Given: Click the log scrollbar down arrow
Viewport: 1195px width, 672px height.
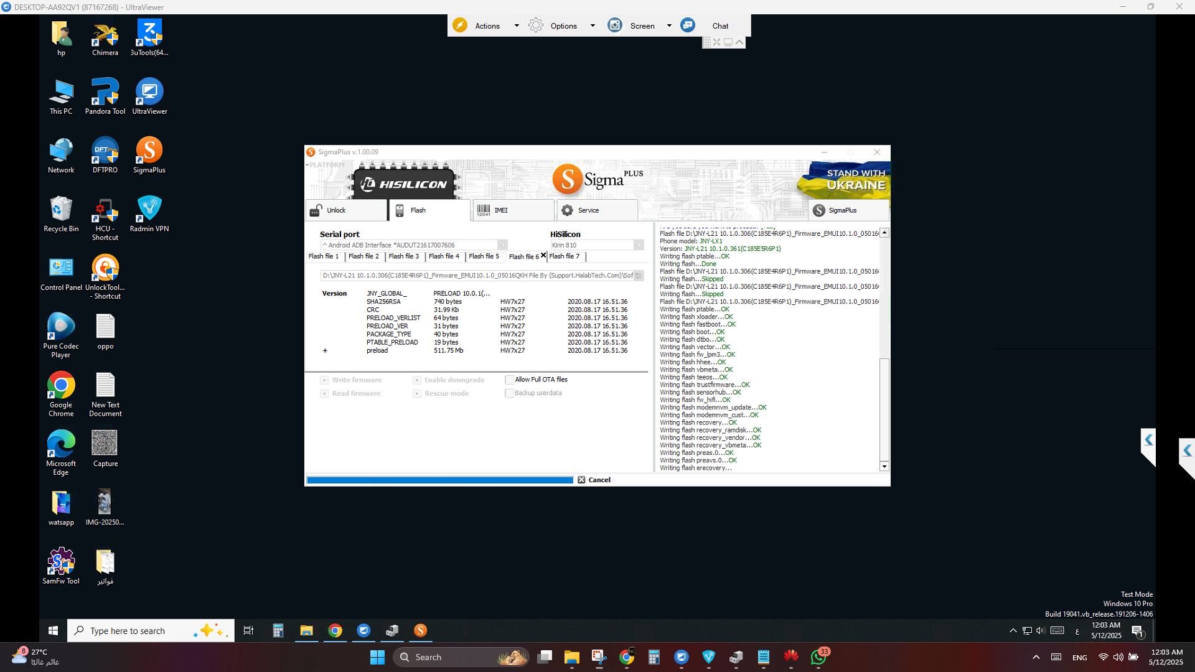Looking at the screenshot, I should (x=884, y=467).
